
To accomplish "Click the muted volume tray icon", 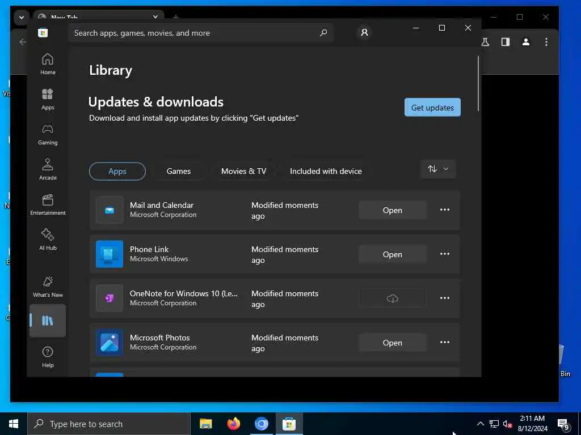I will (x=508, y=424).
